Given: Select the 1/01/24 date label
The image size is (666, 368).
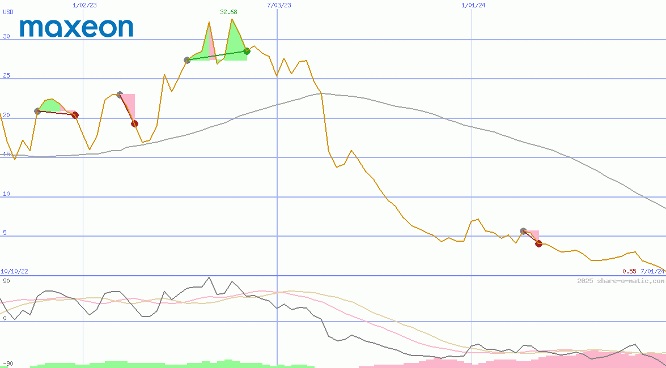Looking at the screenshot, I should 473,5.
